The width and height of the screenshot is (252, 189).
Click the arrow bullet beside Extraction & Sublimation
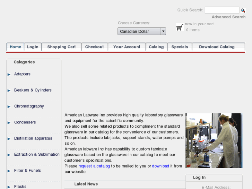click(9, 155)
